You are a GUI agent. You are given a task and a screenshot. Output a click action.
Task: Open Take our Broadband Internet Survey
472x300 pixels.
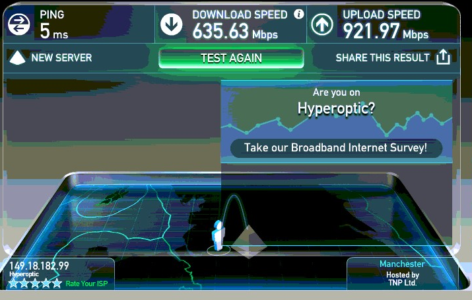336,148
